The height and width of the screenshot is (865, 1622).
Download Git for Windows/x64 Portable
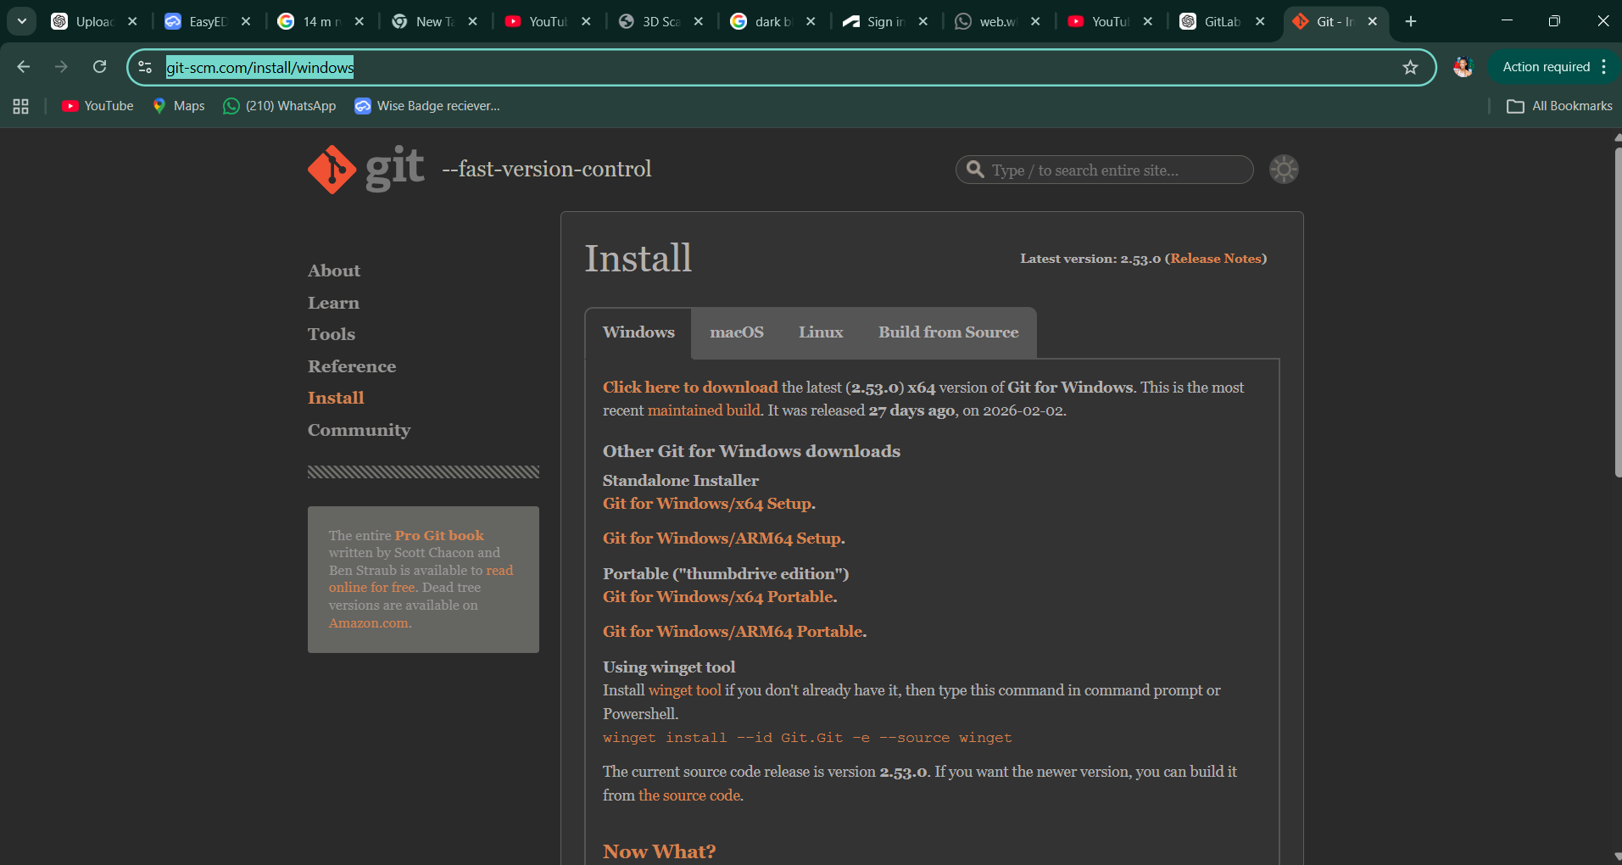718,597
